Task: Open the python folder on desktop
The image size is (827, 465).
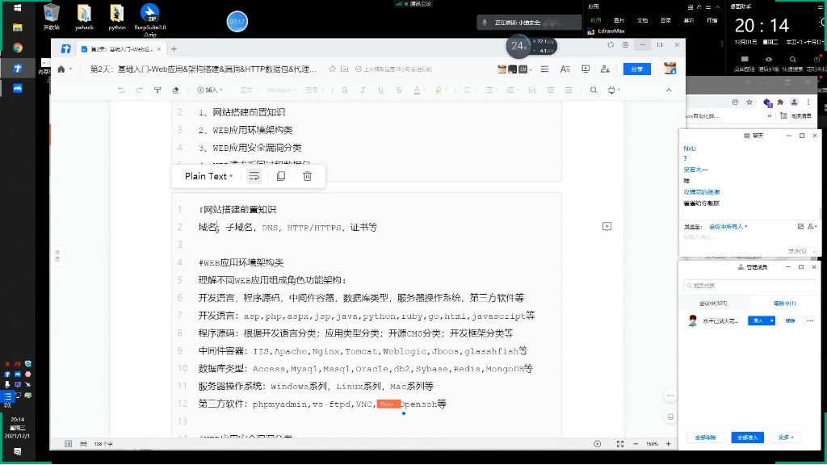Action: point(116,17)
